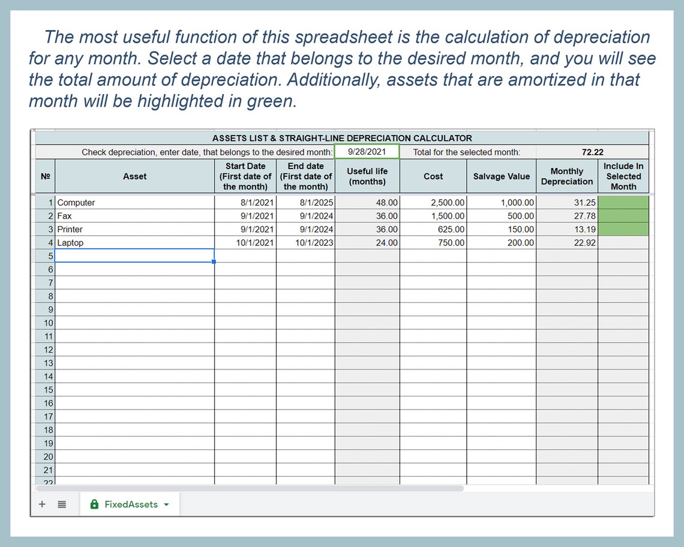Select the blue fill handle on cell Asset 5
Image resolution: width=684 pixels, height=547 pixels.
point(214,262)
